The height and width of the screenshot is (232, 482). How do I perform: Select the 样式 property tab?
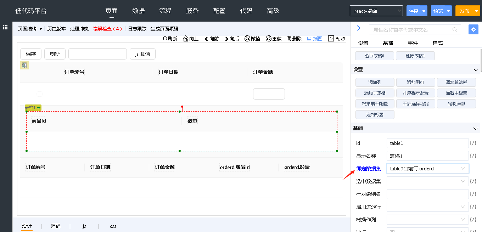coord(438,43)
